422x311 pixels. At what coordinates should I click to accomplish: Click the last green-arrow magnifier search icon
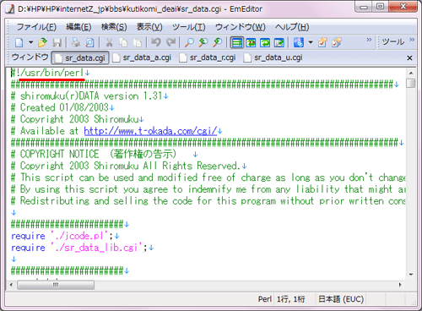218,42
